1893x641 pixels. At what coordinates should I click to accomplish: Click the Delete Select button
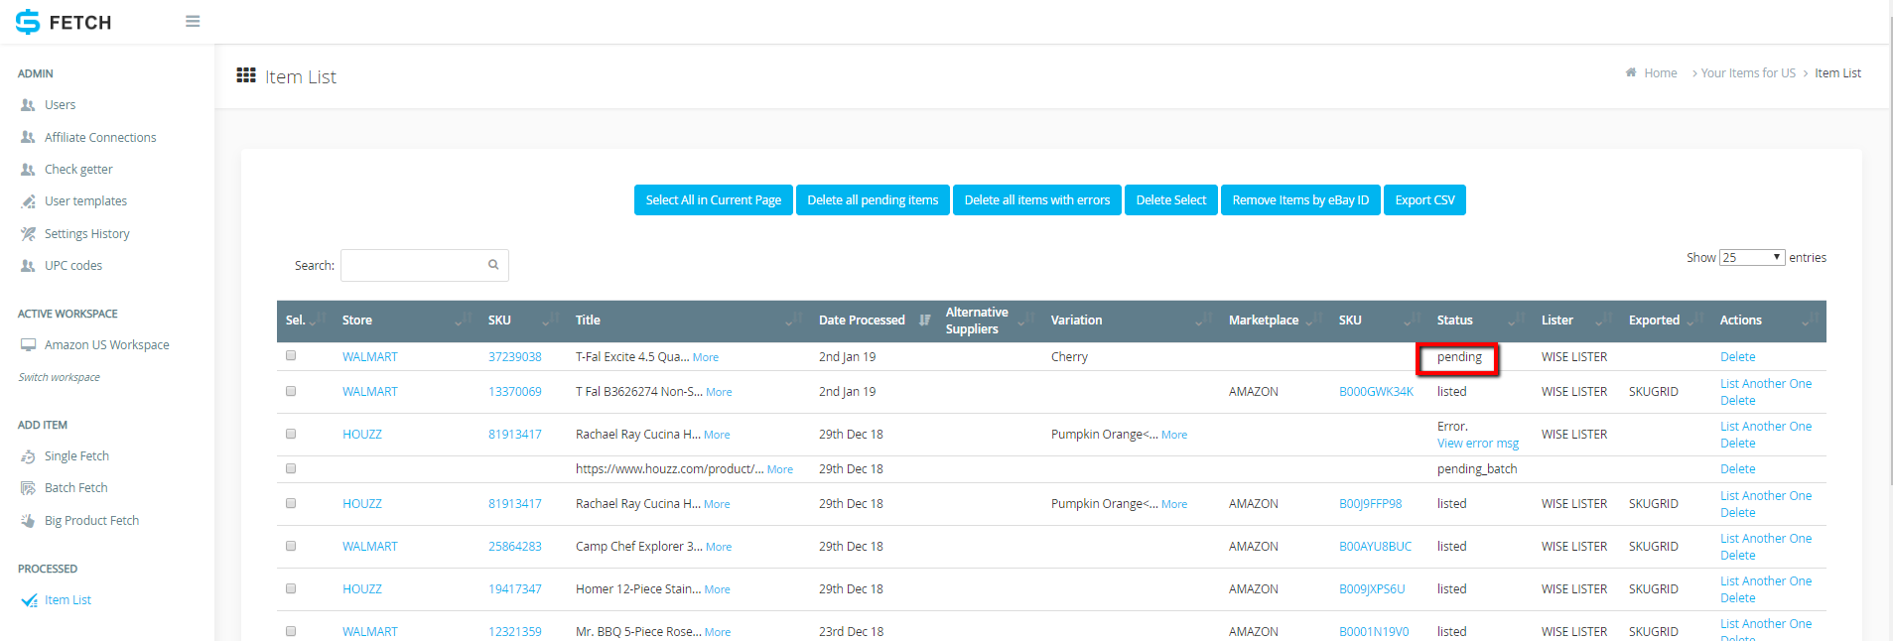1171,199
